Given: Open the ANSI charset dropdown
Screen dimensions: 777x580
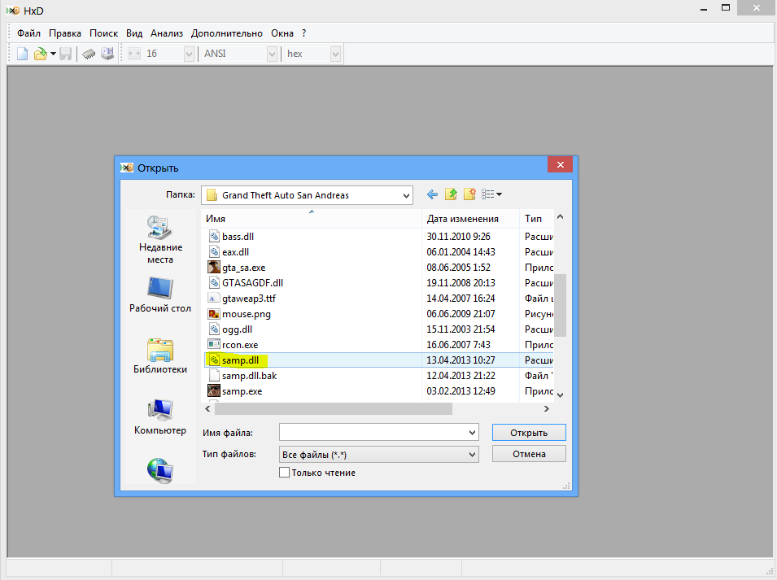Looking at the screenshot, I should pos(272,54).
